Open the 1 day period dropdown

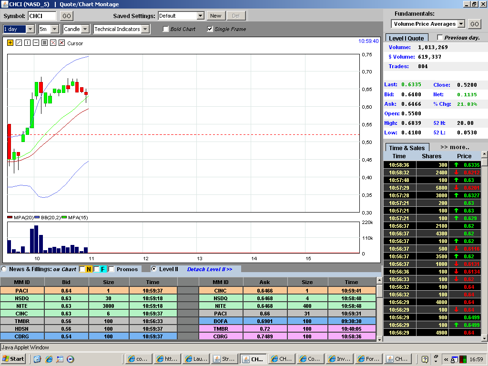[30, 29]
